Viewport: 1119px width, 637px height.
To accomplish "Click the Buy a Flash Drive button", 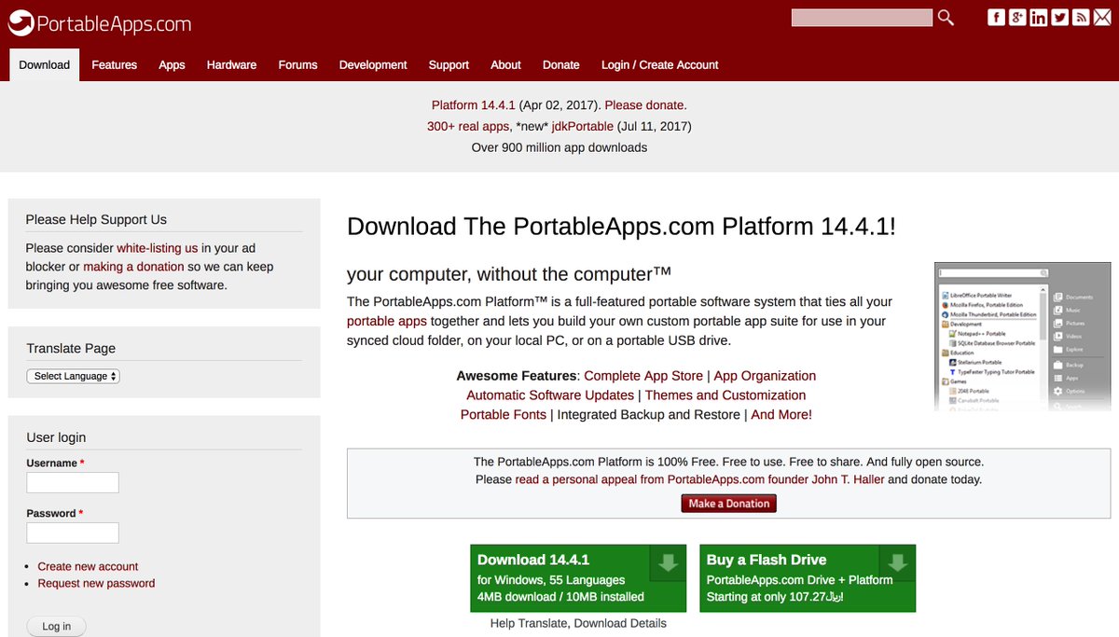I will (808, 578).
